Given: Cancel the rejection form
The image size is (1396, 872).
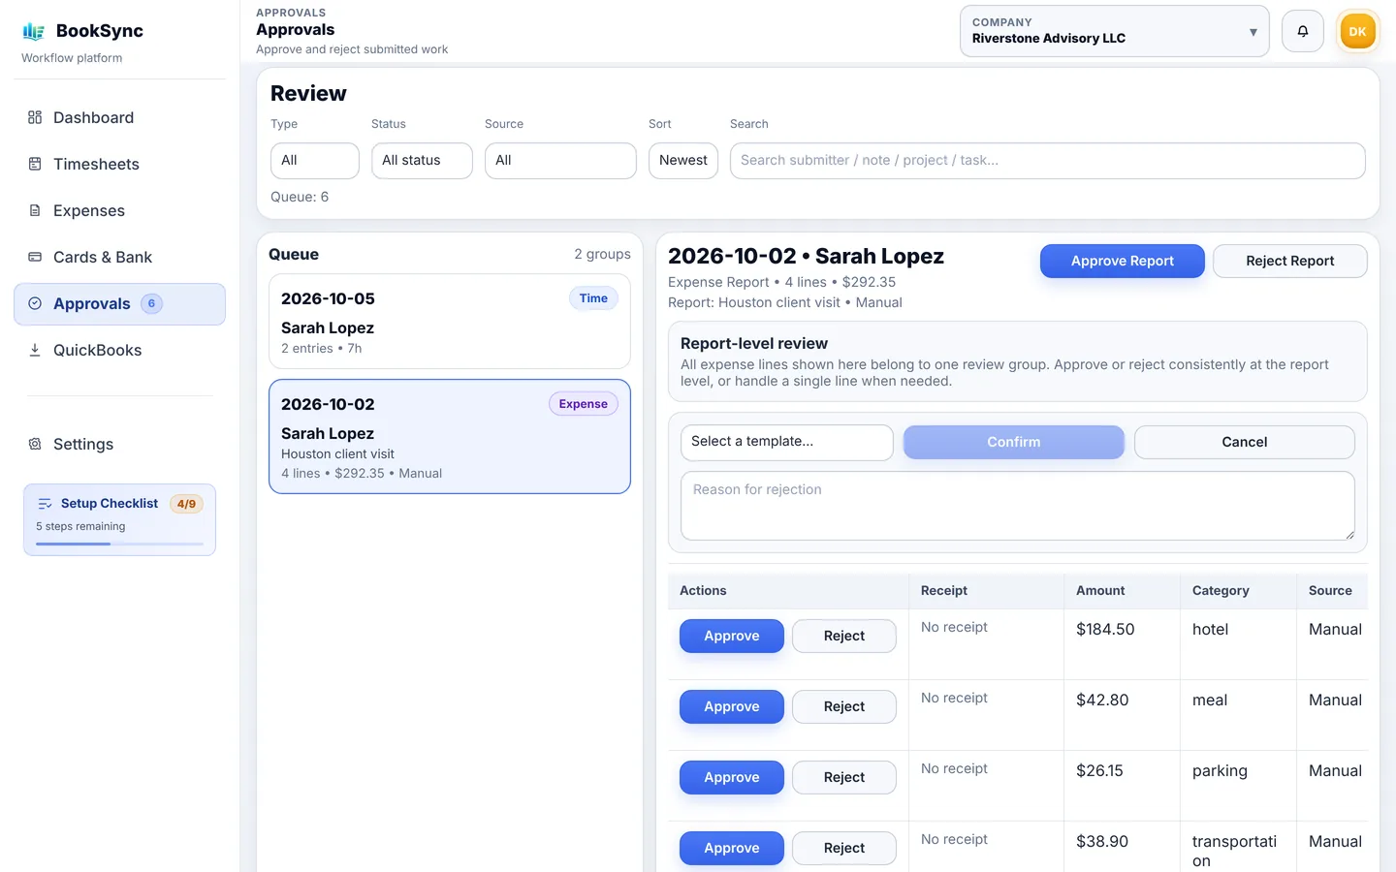Looking at the screenshot, I should coord(1245,442).
